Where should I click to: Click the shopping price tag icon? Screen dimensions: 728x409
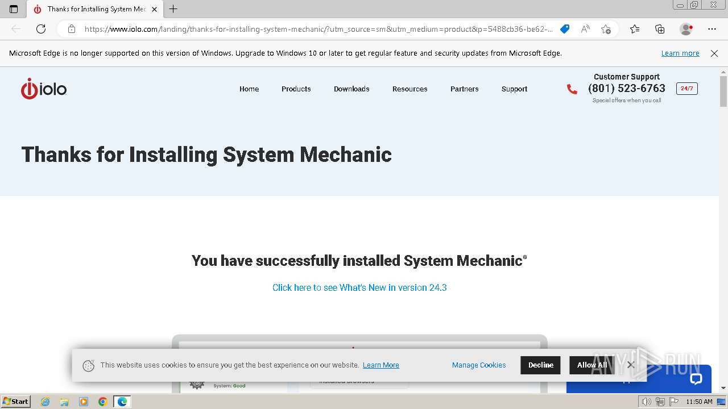tap(565, 29)
